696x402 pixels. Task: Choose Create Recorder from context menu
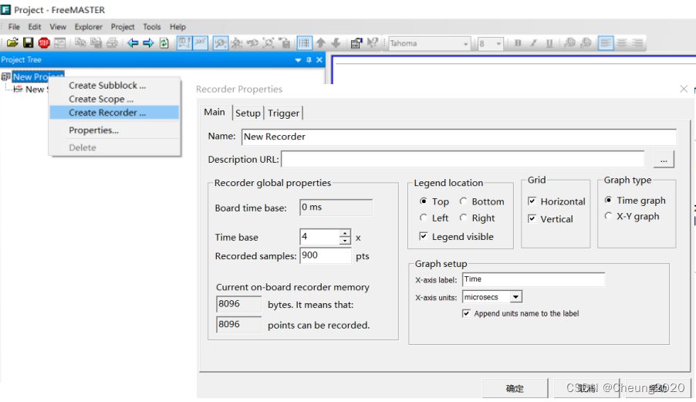point(114,113)
